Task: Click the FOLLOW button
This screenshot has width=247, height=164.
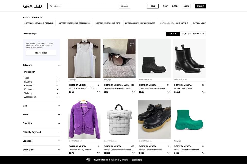Action: pos(173,34)
